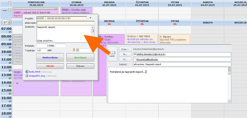Click the Projekt input field

click(x=62, y=18)
